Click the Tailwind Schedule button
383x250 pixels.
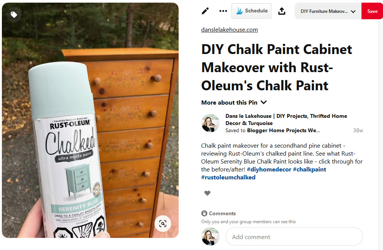(x=251, y=11)
